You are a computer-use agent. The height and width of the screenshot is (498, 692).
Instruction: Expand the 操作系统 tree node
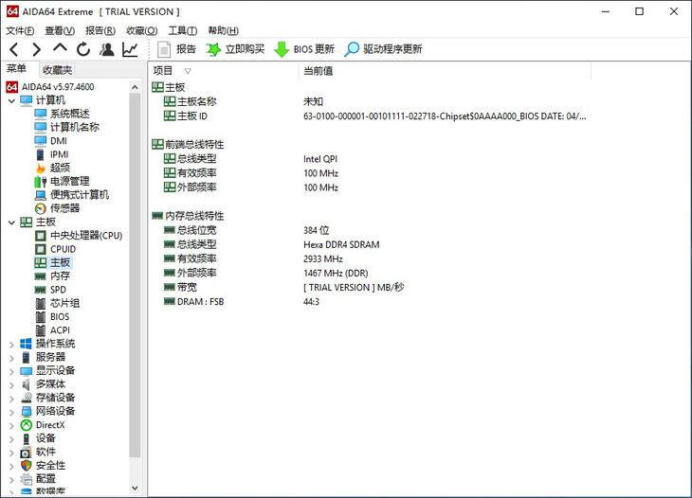point(12,345)
